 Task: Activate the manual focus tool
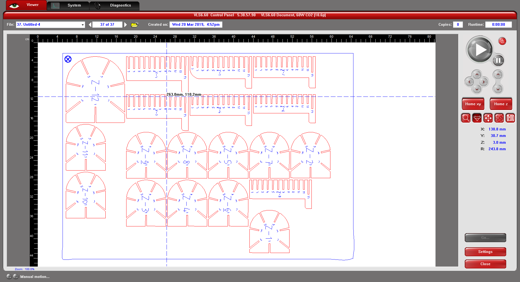pyautogui.click(x=477, y=118)
